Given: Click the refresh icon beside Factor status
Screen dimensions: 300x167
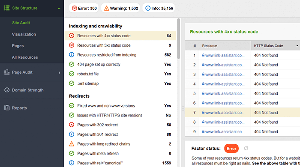Looking at the screenshot, I should point(246,148).
